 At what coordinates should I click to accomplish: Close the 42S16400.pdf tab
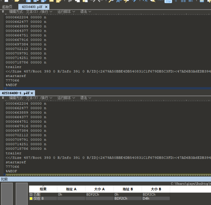pyautogui.click(x=46, y=7)
